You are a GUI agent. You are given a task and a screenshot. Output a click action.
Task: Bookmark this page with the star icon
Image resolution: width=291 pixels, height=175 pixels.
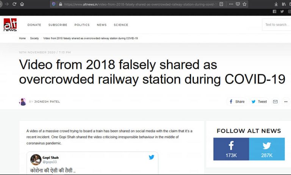coord(244,4)
